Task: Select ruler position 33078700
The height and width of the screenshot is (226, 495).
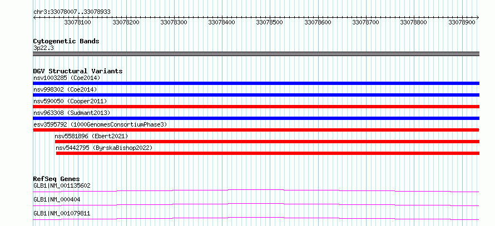Action: [x=365, y=22]
